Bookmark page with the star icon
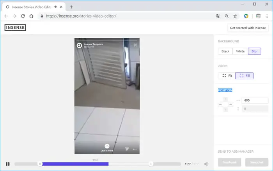273x171 pixels. pos(235,16)
